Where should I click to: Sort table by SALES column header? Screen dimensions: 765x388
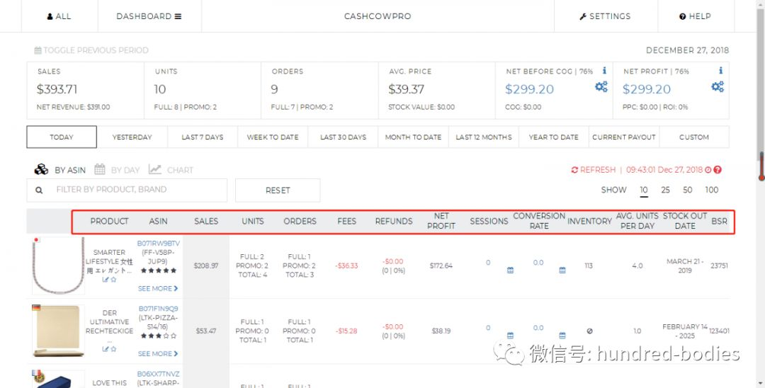click(206, 222)
